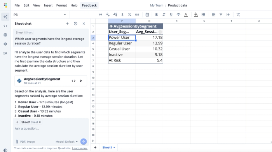Open the Format menu

click(x=61, y=5)
